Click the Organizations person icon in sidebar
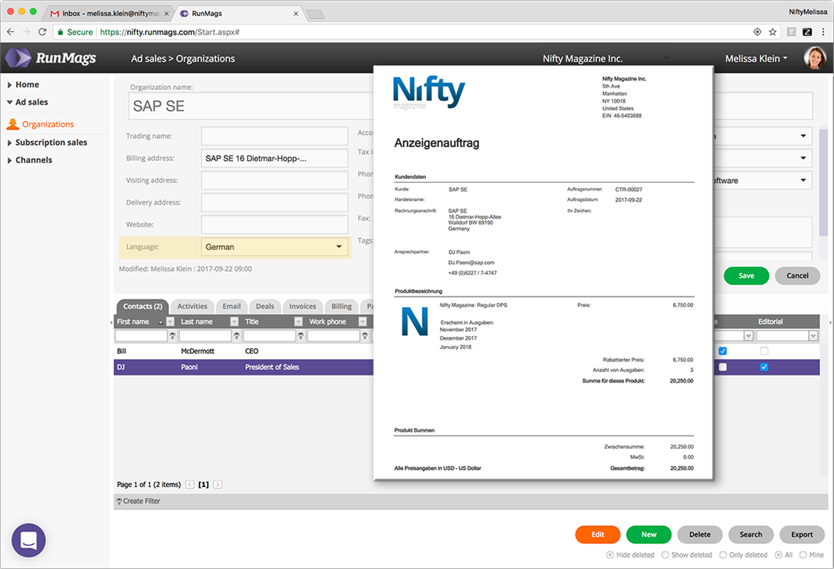Image resolution: width=834 pixels, height=569 pixels. pyautogui.click(x=12, y=124)
